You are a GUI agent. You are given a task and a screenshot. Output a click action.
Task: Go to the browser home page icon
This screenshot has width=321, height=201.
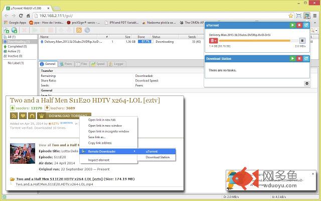pos(28,16)
